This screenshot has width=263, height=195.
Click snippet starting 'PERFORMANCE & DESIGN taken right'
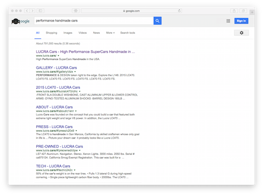[86, 77]
